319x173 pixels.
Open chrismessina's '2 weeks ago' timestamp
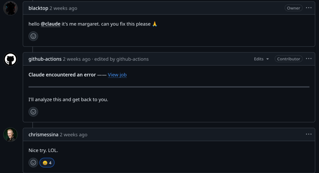74,135
